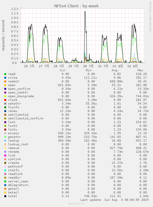Viewport: 153px width, 207px height.
Task: Click the 0.0 y-axis label
Action: point(14,63)
